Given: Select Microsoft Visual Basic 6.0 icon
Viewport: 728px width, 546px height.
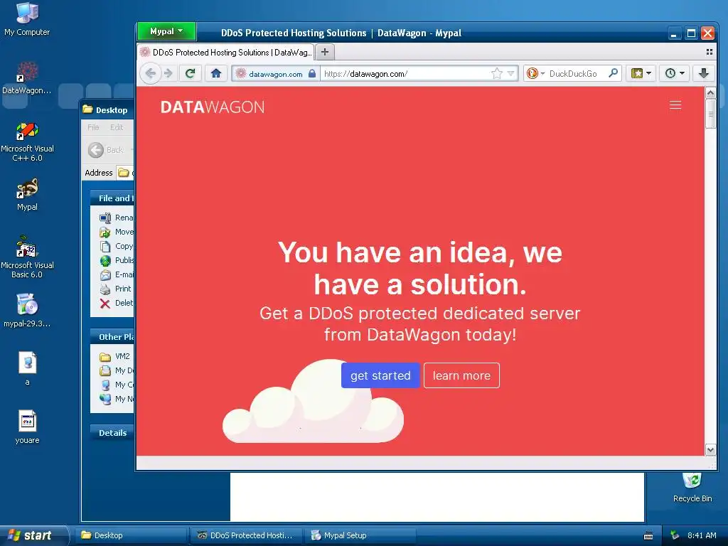Looking at the screenshot, I should 27,257.
